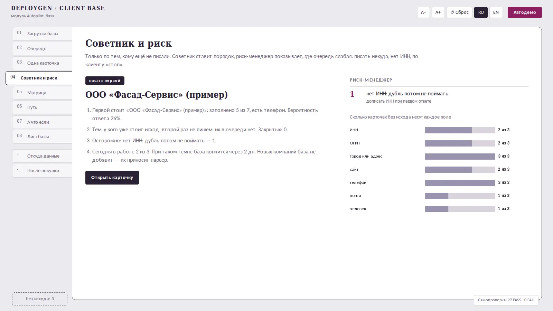The width and height of the screenshot is (553, 311).
Task: Click risk item «нет ИНН: дубль потом не поймать»
Action: 407,94
